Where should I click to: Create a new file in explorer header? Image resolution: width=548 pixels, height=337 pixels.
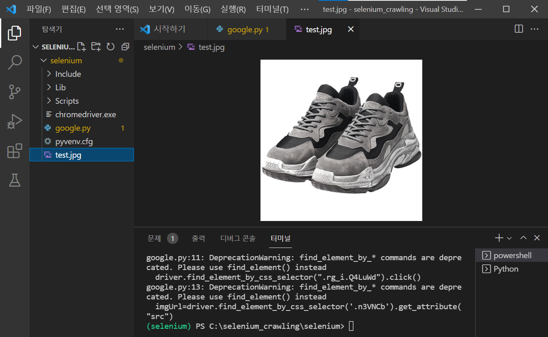click(x=82, y=47)
